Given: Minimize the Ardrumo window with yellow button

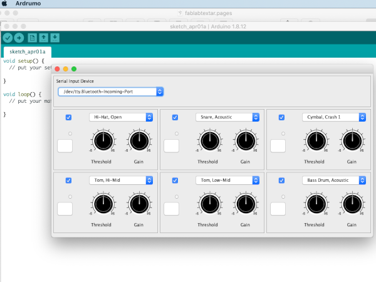Looking at the screenshot, I should click(65, 69).
